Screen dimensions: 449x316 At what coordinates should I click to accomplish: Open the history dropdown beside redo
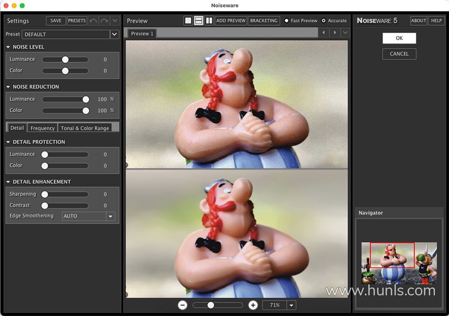pos(115,21)
